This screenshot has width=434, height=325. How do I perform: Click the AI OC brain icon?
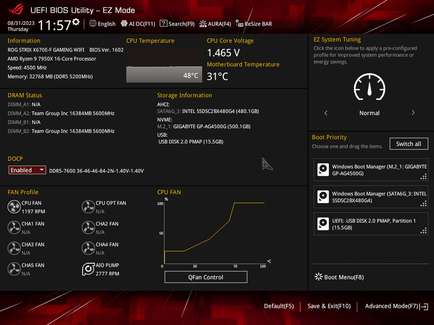124,23
